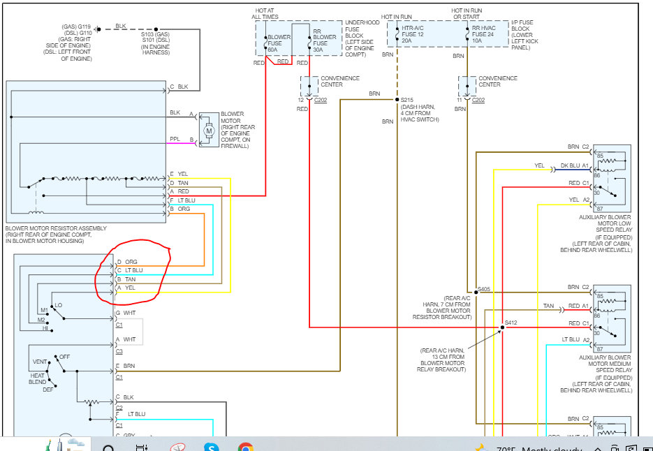
Task: Open the taskbar search magnifier
Action: 108,448
